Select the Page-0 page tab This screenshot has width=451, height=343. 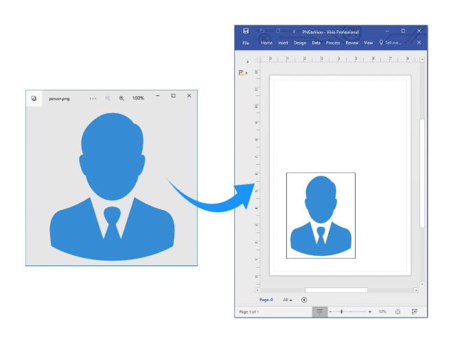tap(266, 300)
